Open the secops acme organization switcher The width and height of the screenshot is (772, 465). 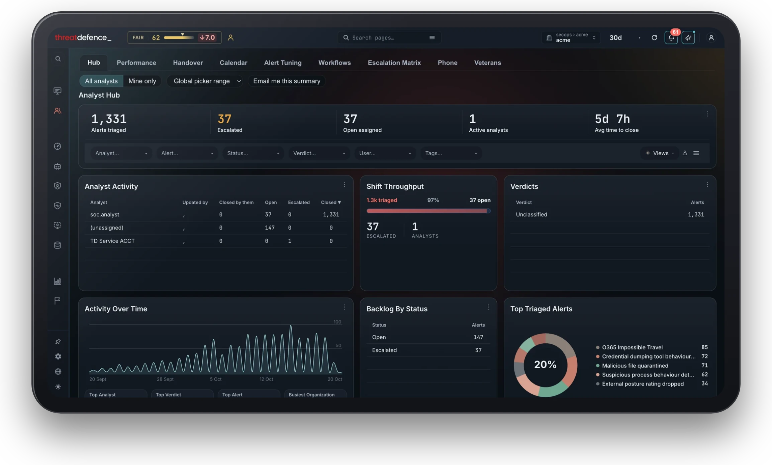tap(571, 37)
